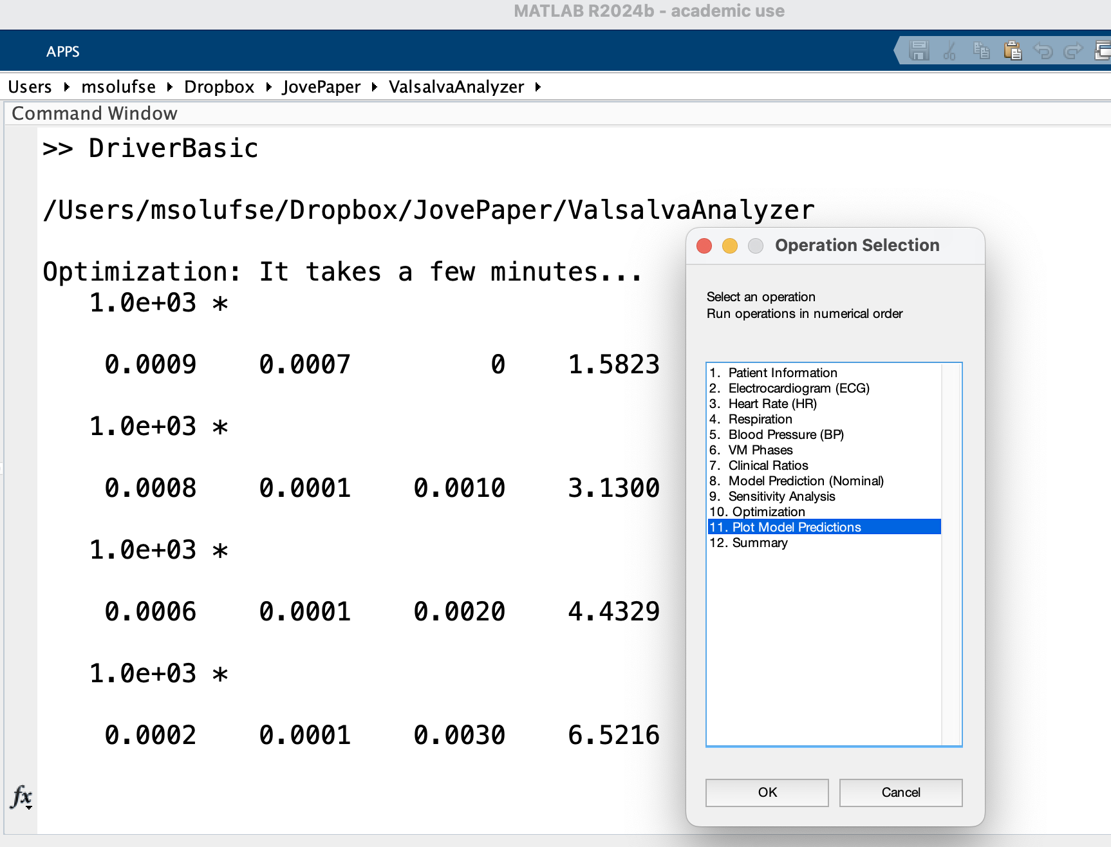Click the 'DriverBasic' command text
This screenshot has height=847, width=1111.
tap(173, 149)
